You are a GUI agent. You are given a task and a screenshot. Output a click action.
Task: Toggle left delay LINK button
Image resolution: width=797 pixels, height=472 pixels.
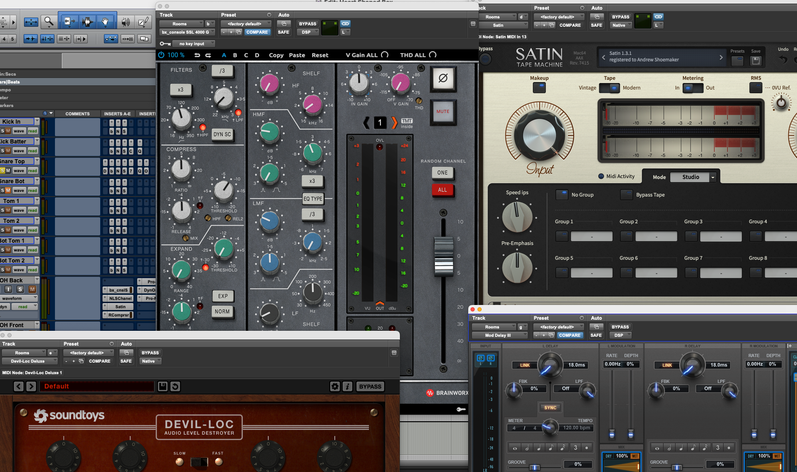pos(525,365)
